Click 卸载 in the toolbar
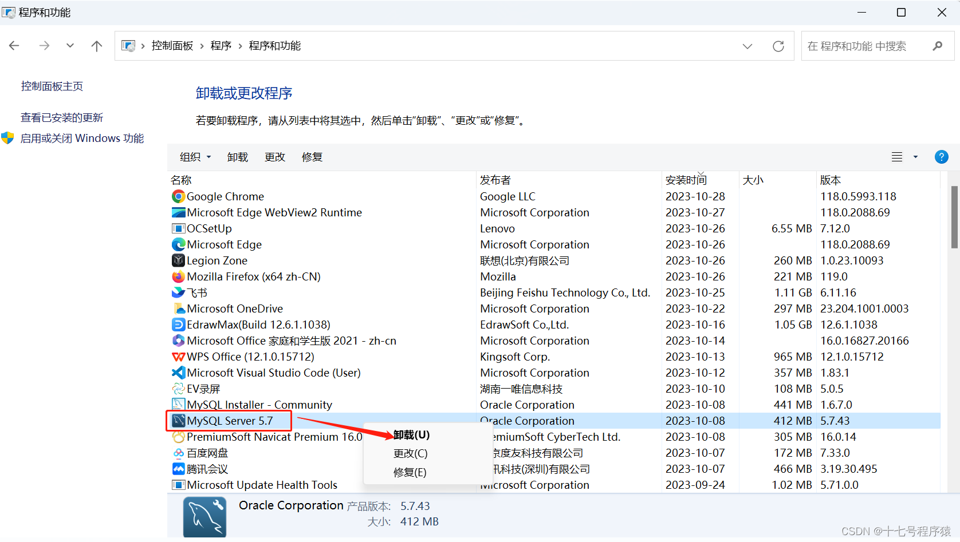960x542 pixels. click(x=238, y=157)
